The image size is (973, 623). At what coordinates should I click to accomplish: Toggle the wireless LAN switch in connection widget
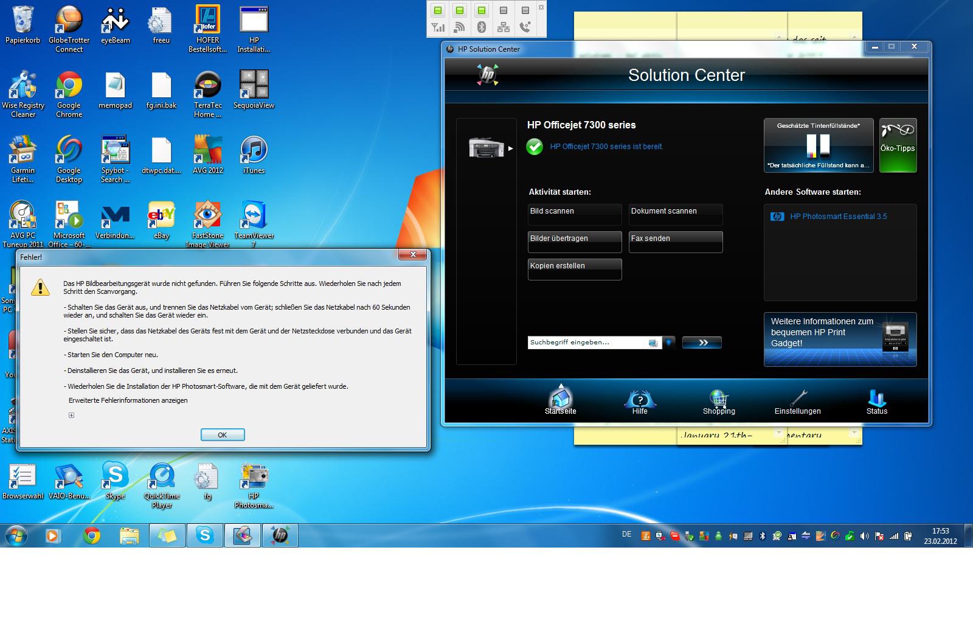pos(460,10)
